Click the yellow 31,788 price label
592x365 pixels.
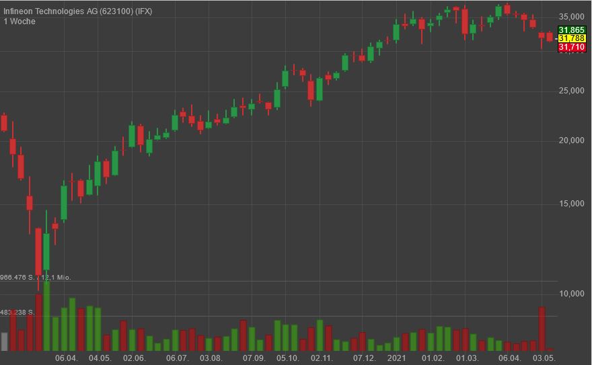click(x=572, y=38)
